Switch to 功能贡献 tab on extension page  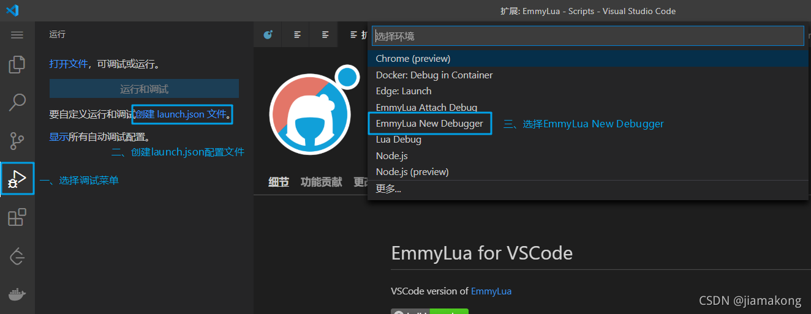(322, 182)
